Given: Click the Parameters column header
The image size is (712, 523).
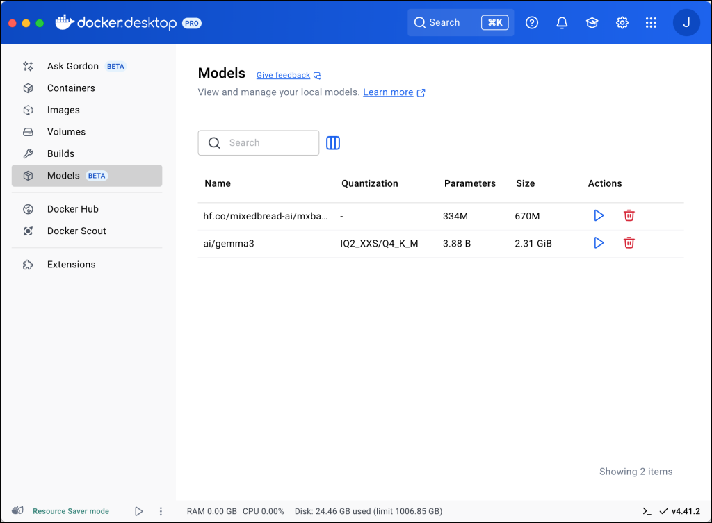Looking at the screenshot, I should pos(469,183).
